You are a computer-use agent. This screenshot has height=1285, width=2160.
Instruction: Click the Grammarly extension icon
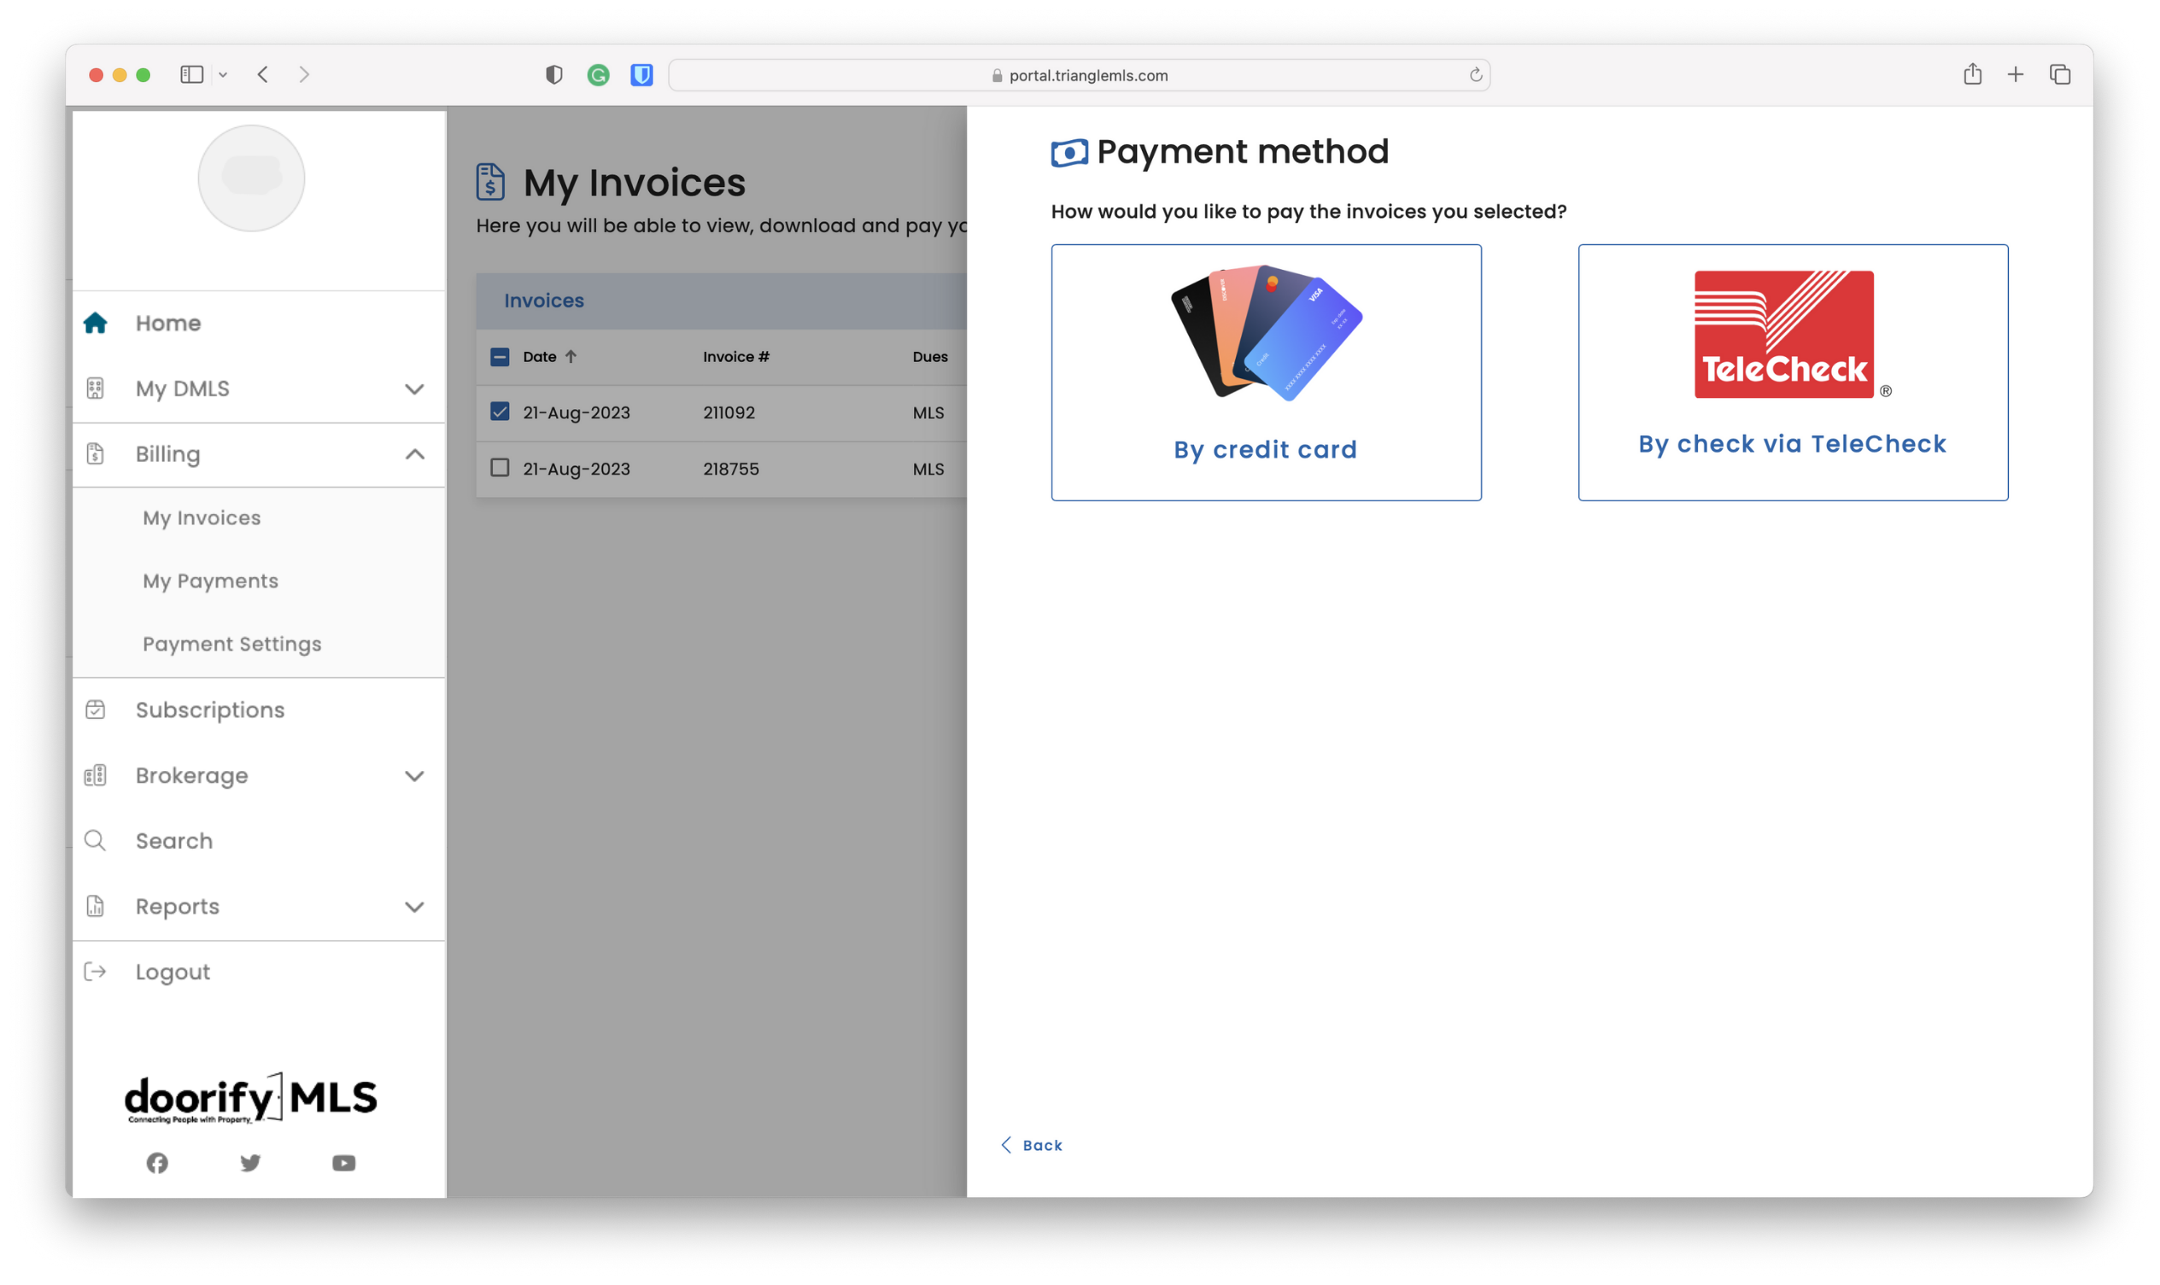(598, 75)
